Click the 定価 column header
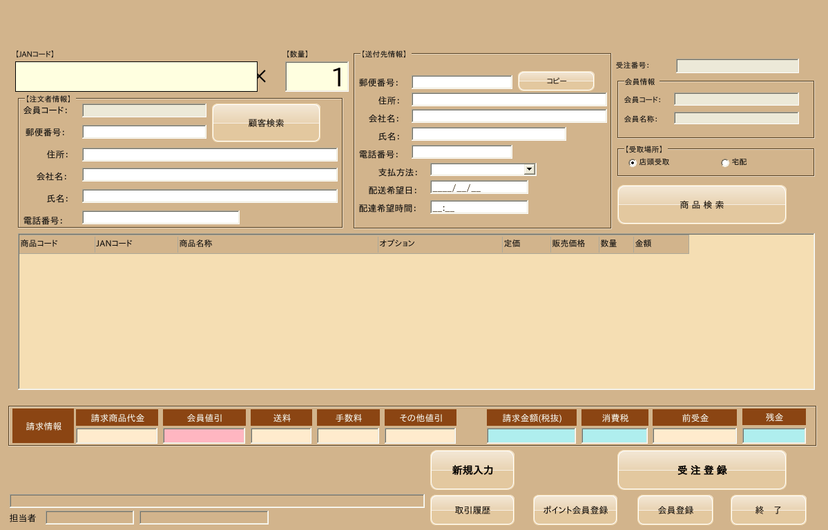 (x=526, y=244)
